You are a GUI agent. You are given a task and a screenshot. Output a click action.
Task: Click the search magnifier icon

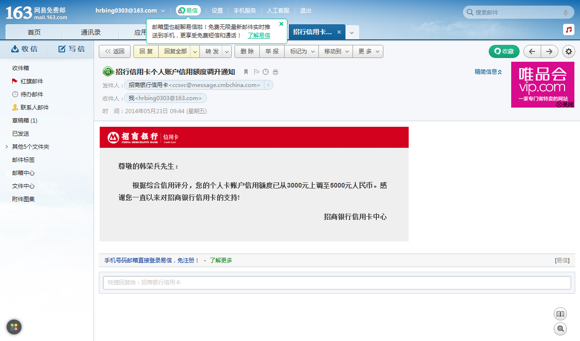pyautogui.click(x=470, y=13)
